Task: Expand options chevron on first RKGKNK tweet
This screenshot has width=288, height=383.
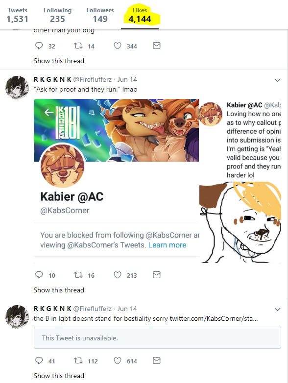Action: click(x=278, y=80)
